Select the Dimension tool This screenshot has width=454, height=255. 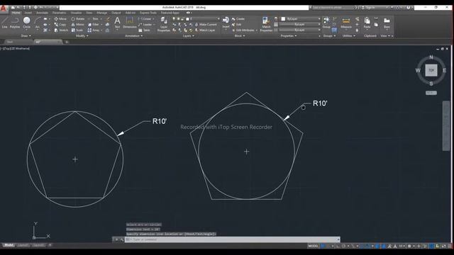point(129,23)
